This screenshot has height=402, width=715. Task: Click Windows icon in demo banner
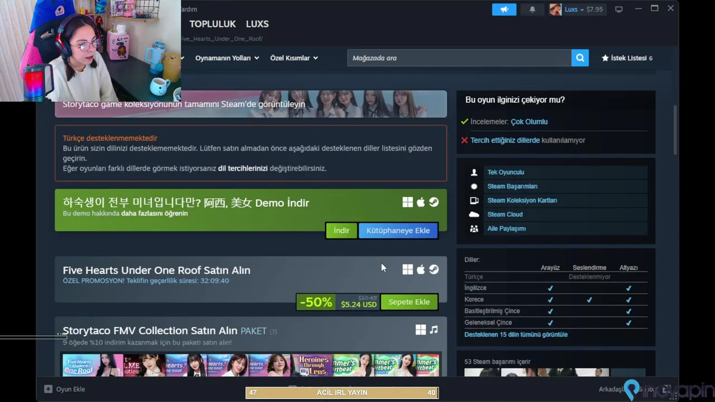[408, 202]
